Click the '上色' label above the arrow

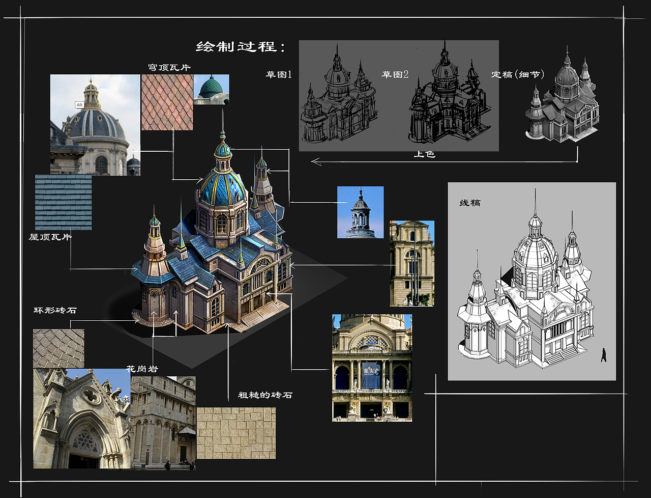[x=424, y=154]
